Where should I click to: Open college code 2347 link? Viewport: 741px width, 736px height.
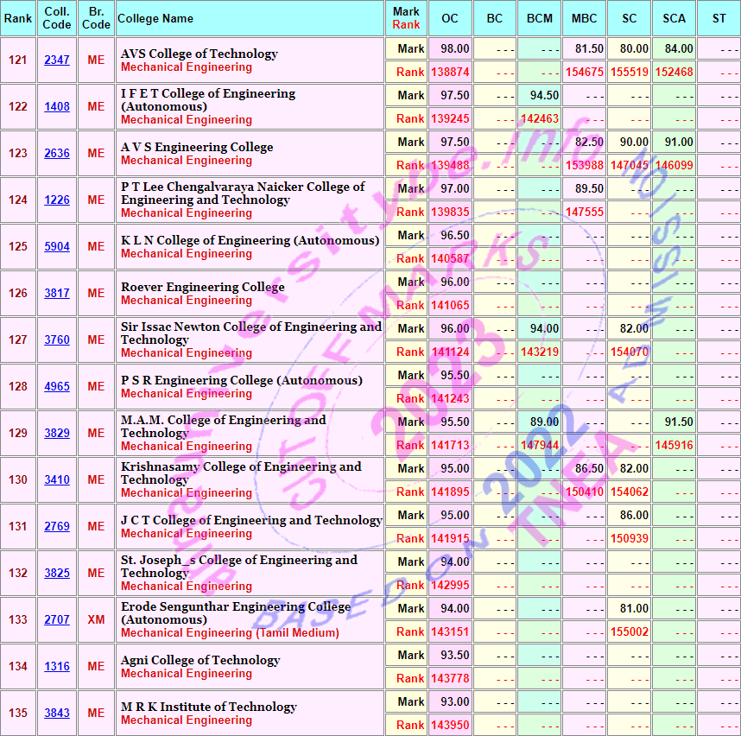57,60
